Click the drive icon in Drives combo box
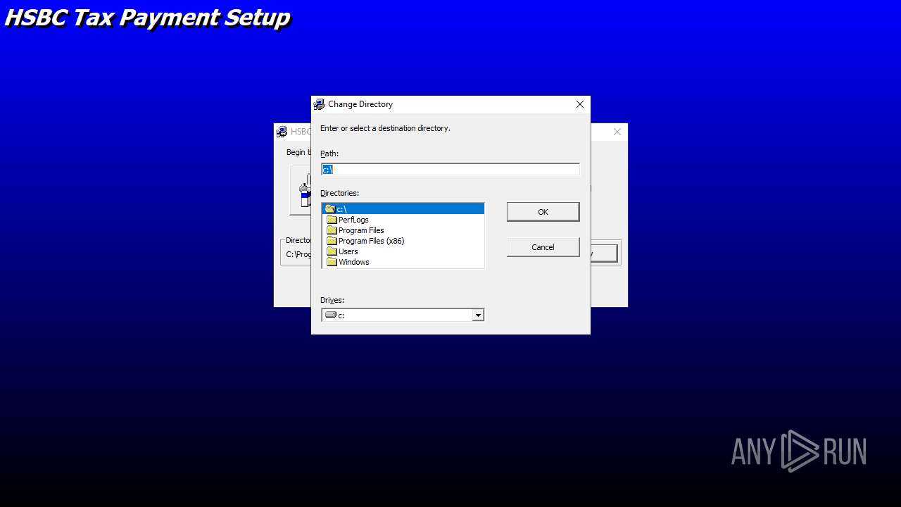 331,315
